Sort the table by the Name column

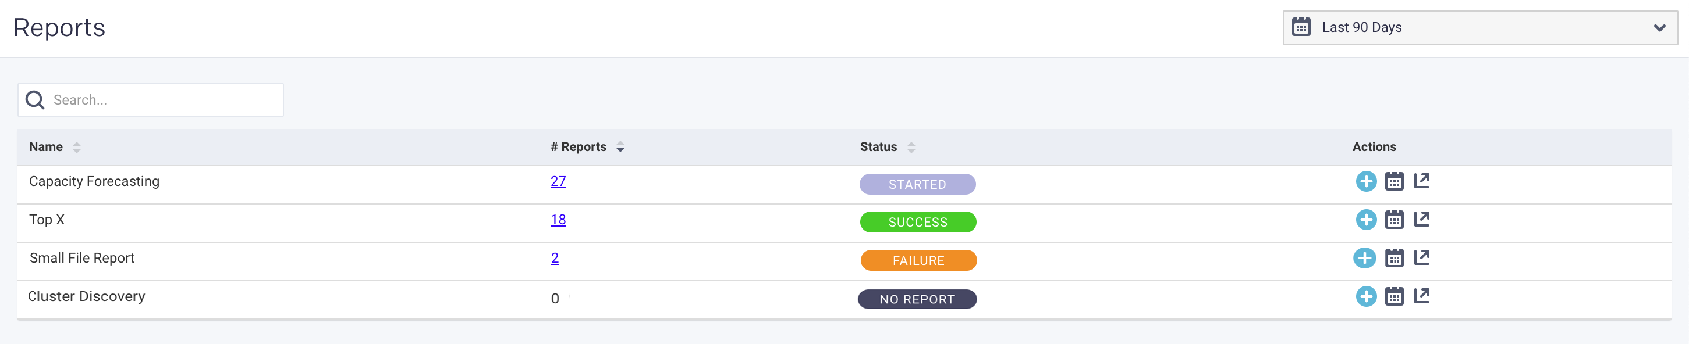point(77,148)
